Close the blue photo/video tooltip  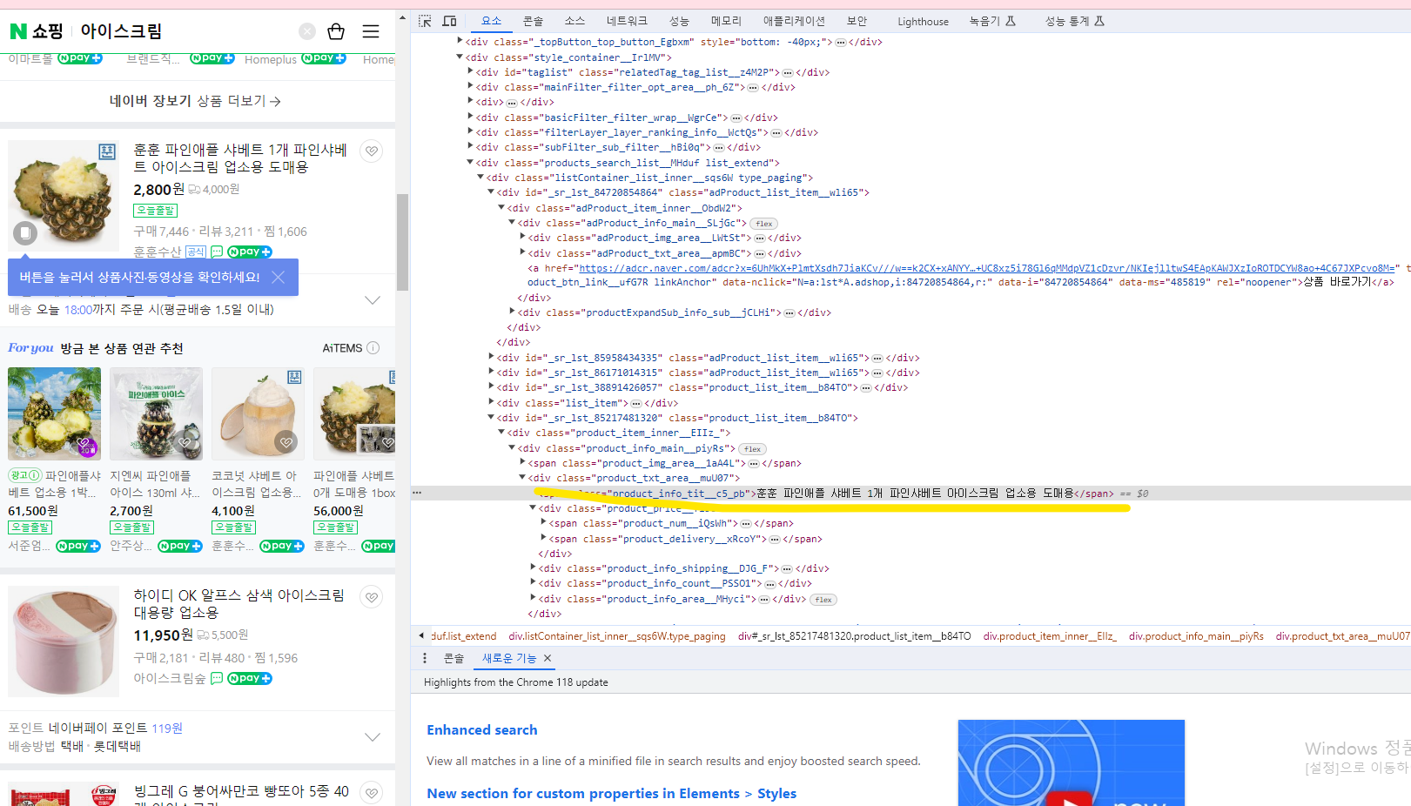278,277
